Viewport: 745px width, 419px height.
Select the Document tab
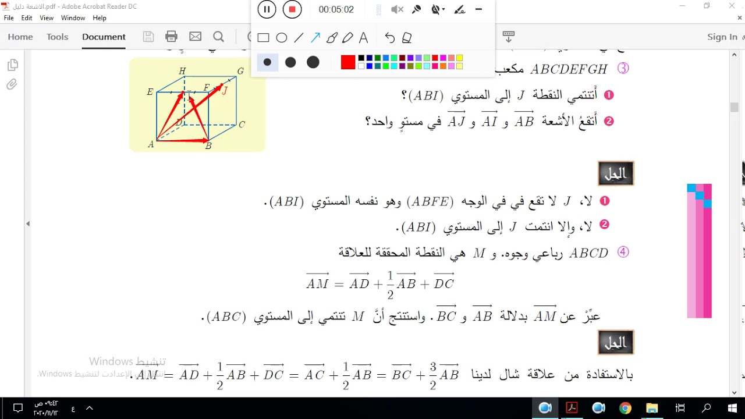click(104, 37)
